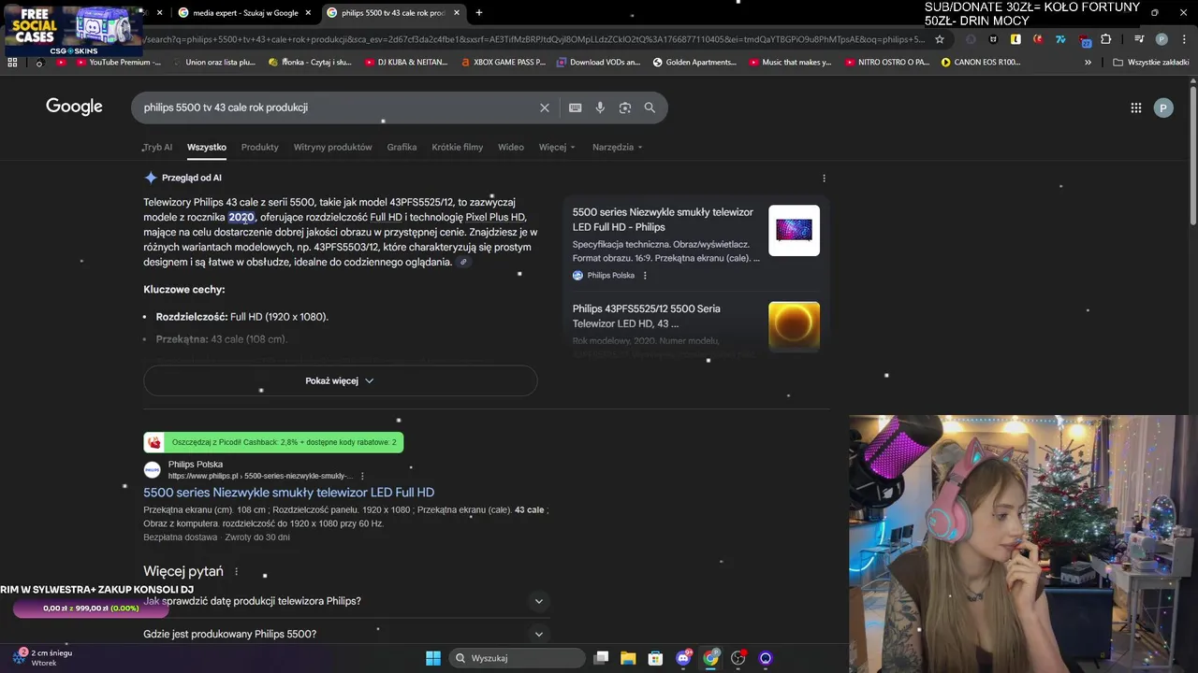
Task: Click the page vertical scrollbar
Action: (x=1192, y=154)
